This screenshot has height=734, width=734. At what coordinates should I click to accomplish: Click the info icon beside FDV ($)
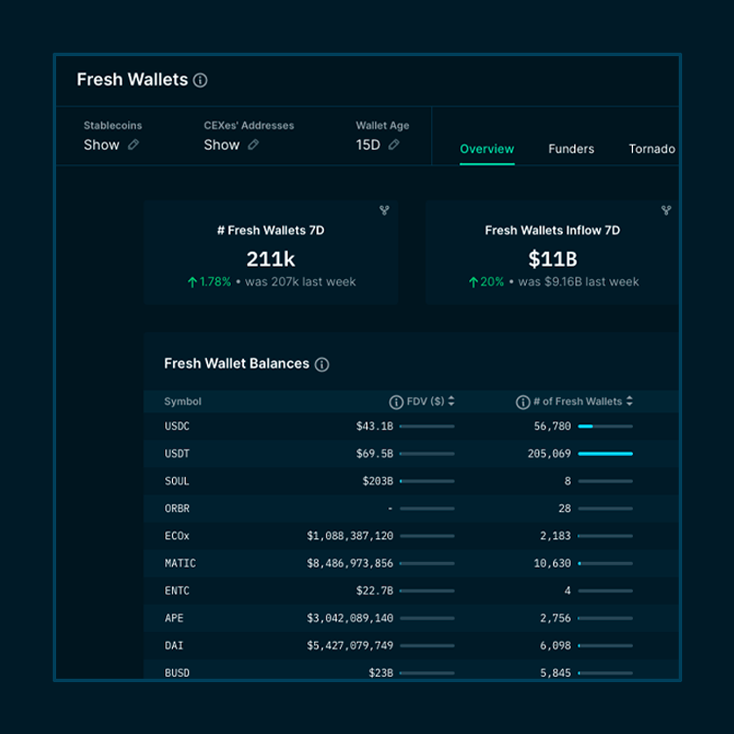coord(395,401)
